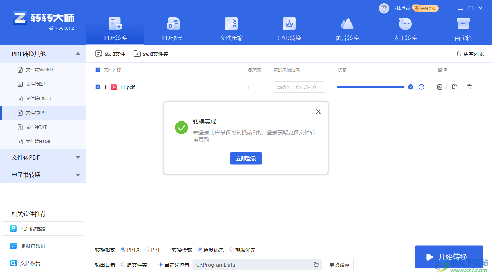Select PPTX output format

(130, 249)
